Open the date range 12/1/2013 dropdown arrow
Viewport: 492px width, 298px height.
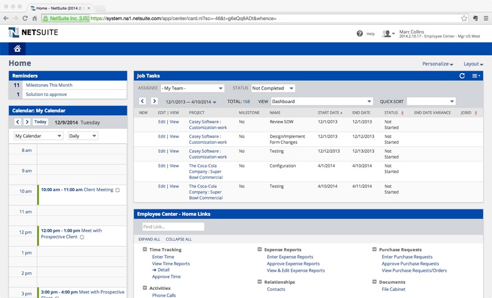tap(215, 102)
